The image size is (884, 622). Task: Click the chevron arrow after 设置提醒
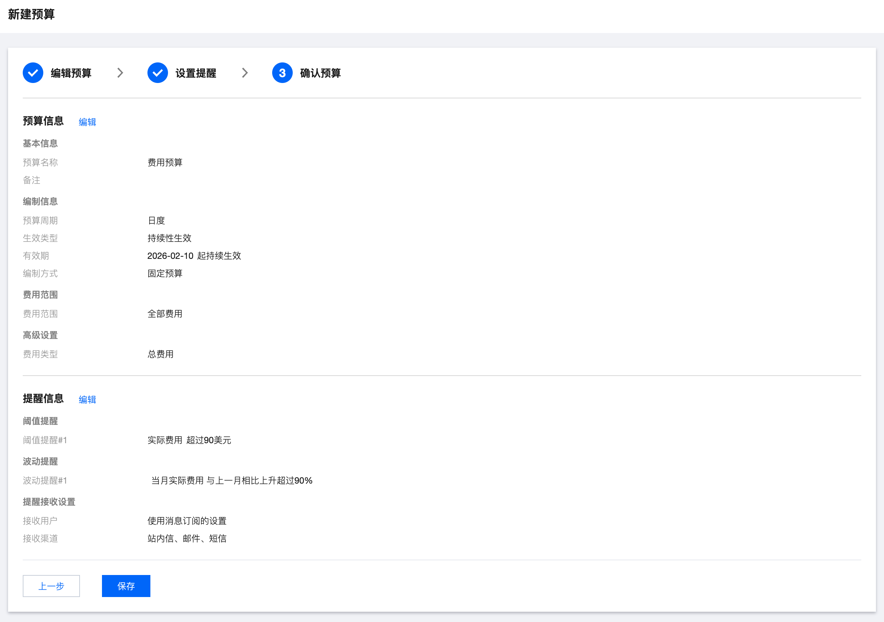245,73
